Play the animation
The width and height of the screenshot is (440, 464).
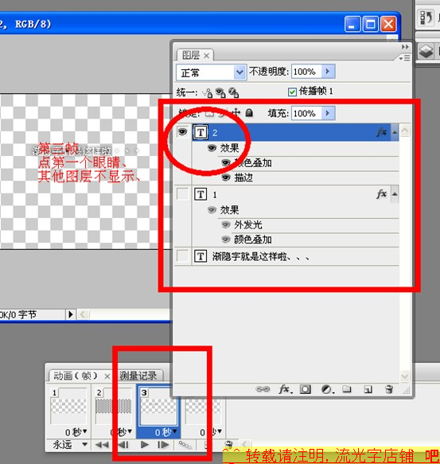tap(144, 444)
